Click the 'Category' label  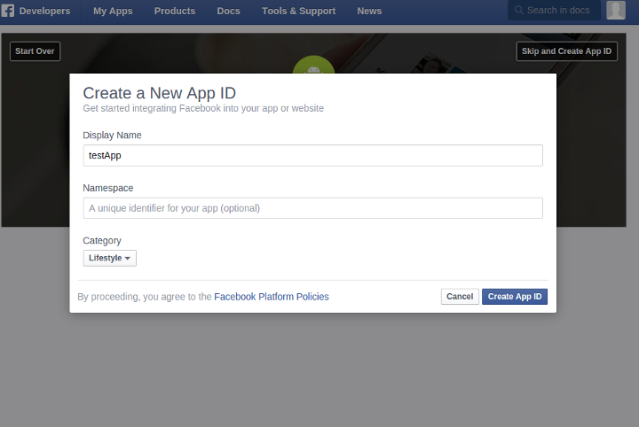(x=102, y=241)
